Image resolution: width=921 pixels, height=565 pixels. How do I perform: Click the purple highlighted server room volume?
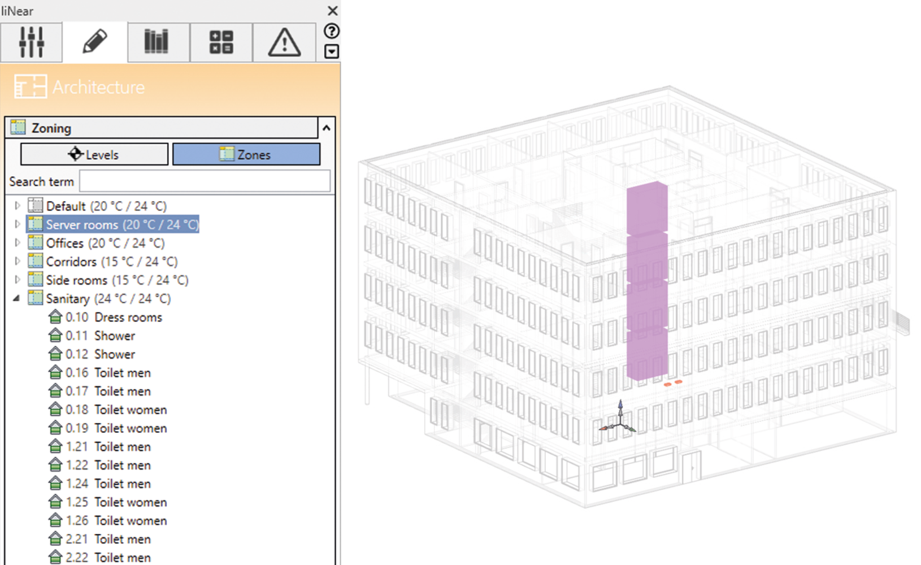click(647, 282)
